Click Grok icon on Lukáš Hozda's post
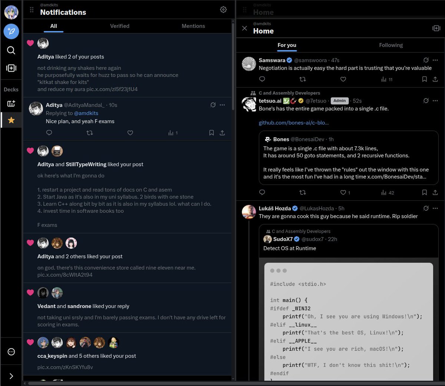The image size is (445, 386). (426, 208)
